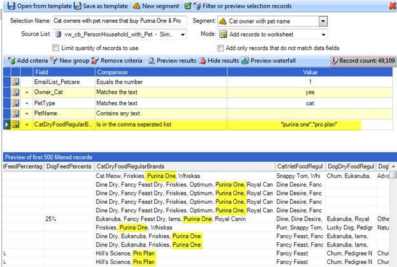The image size is (397, 267).
Task: Click the Comparison column header
Action: pyautogui.click(x=161, y=72)
